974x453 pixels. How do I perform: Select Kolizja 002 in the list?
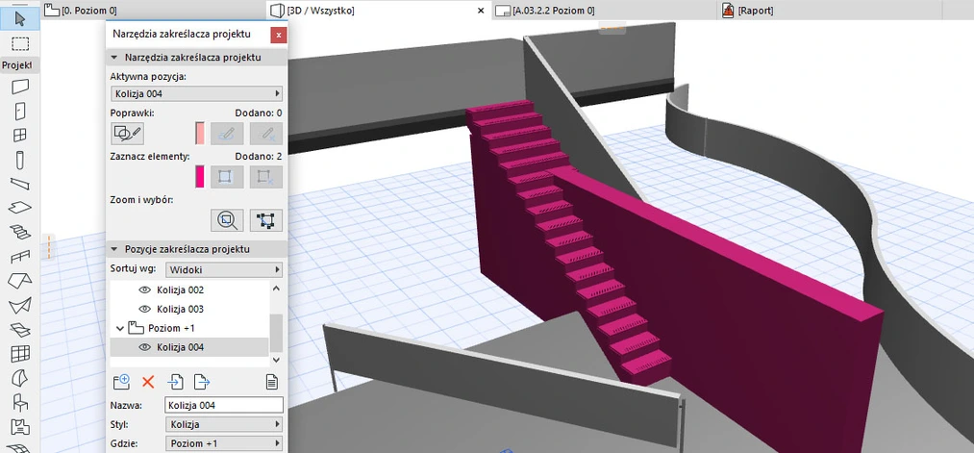(x=180, y=289)
